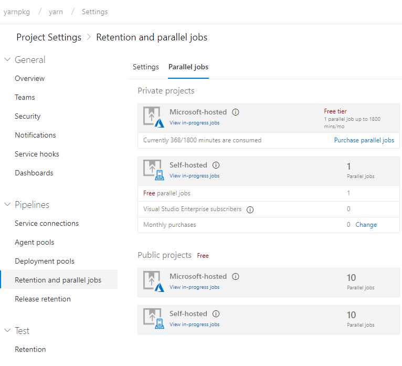Click the 'Free tier' label
The height and width of the screenshot is (366, 402).
[335, 111]
